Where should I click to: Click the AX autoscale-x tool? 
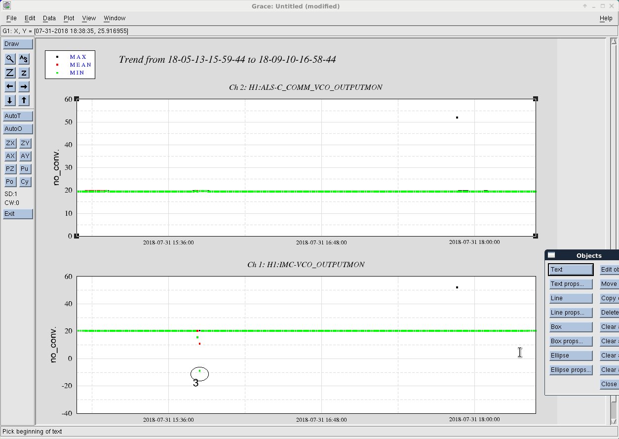pyautogui.click(x=10, y=156)
